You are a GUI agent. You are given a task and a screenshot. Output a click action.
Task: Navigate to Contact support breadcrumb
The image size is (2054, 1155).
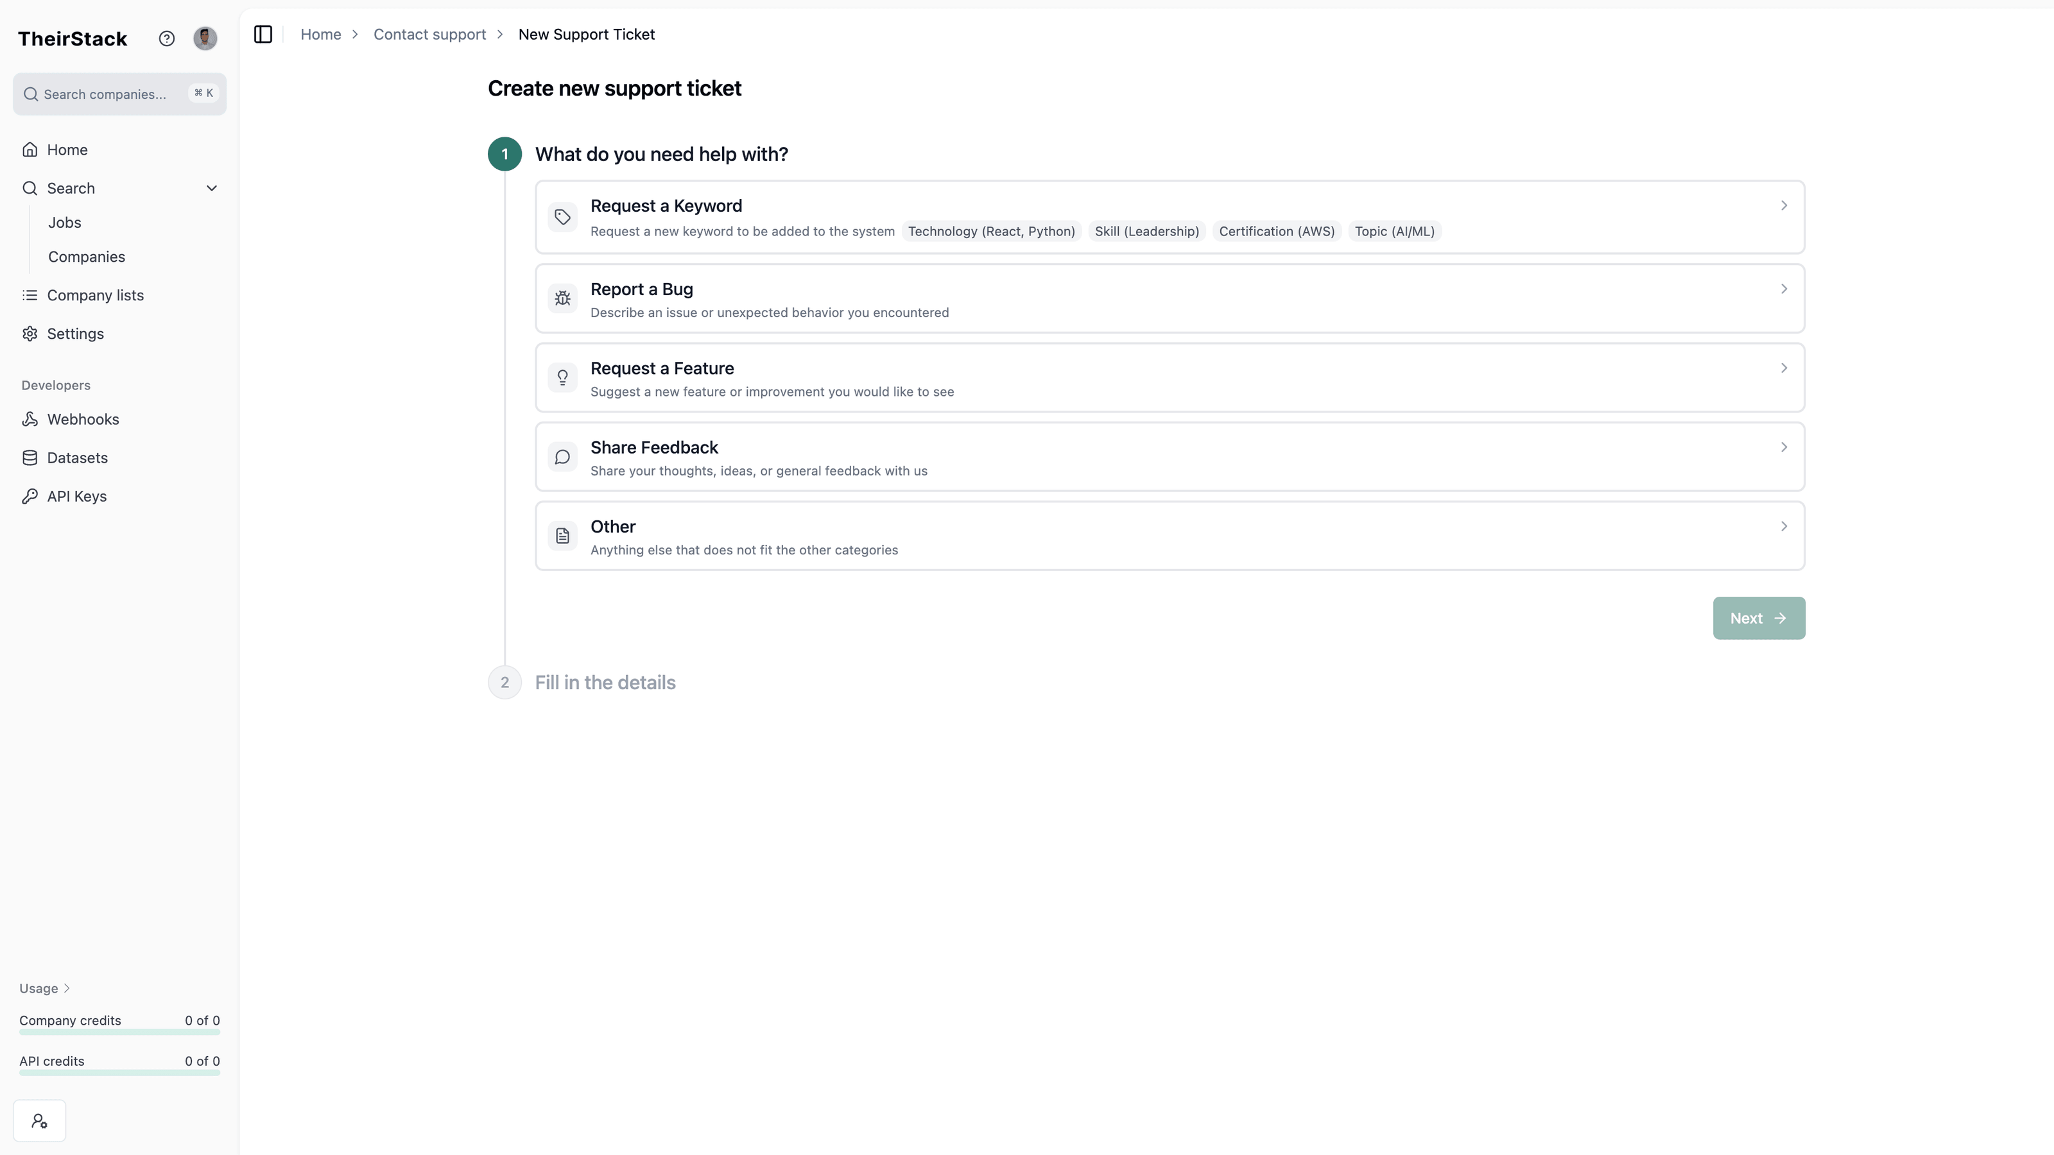[x=429, y=34]
